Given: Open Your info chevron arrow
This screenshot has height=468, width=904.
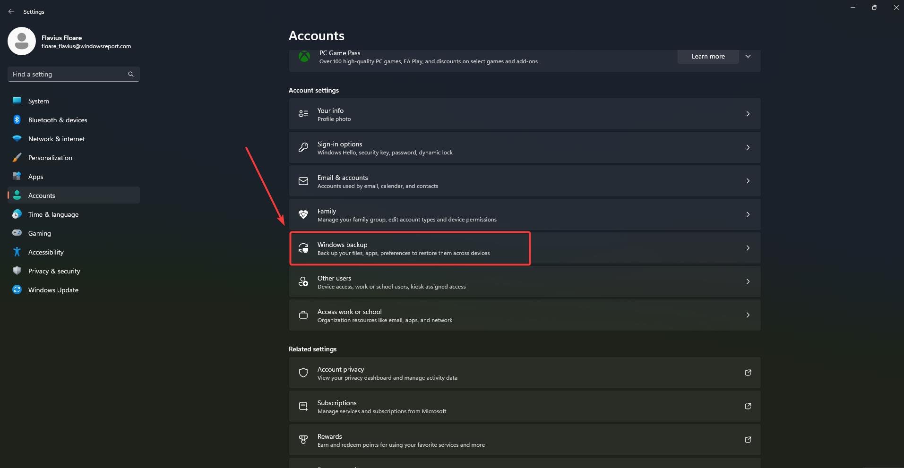Looking at the screenshot, I should [748, 114].
